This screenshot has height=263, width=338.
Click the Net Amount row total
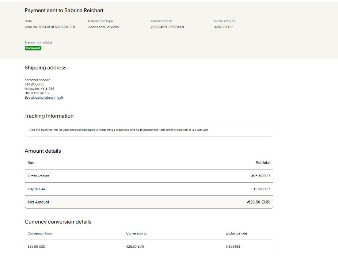258,202
